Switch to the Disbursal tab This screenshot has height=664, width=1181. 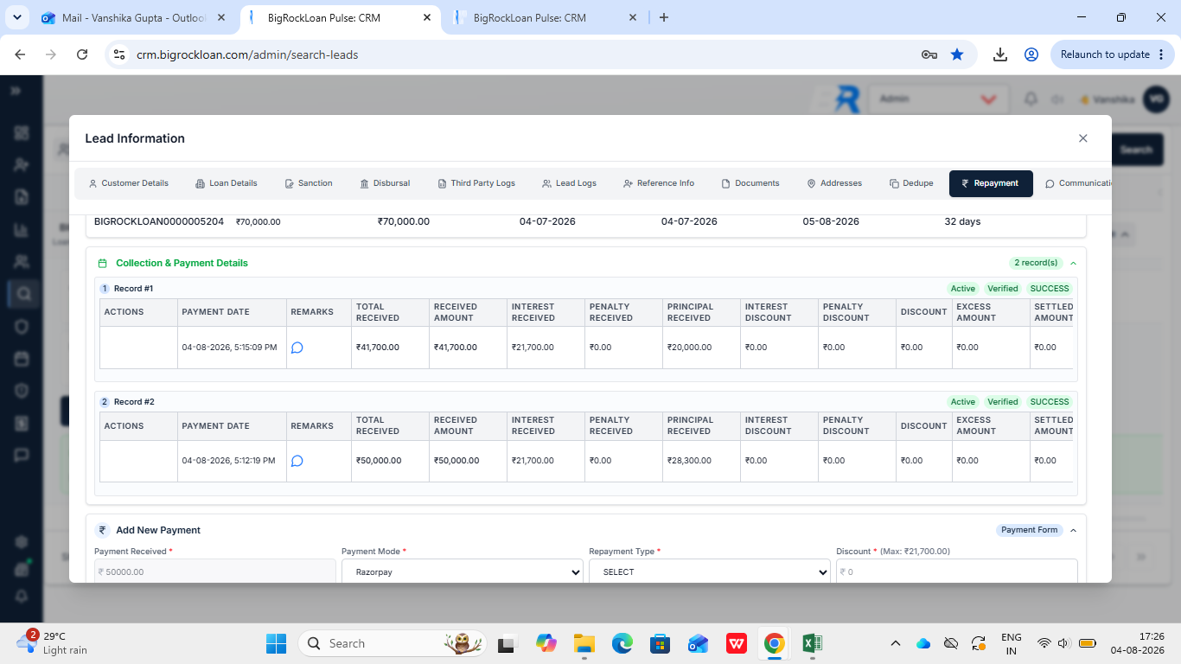385,183
